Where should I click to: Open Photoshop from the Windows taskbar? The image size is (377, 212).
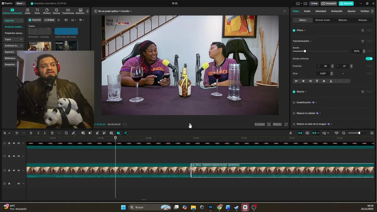211,207
